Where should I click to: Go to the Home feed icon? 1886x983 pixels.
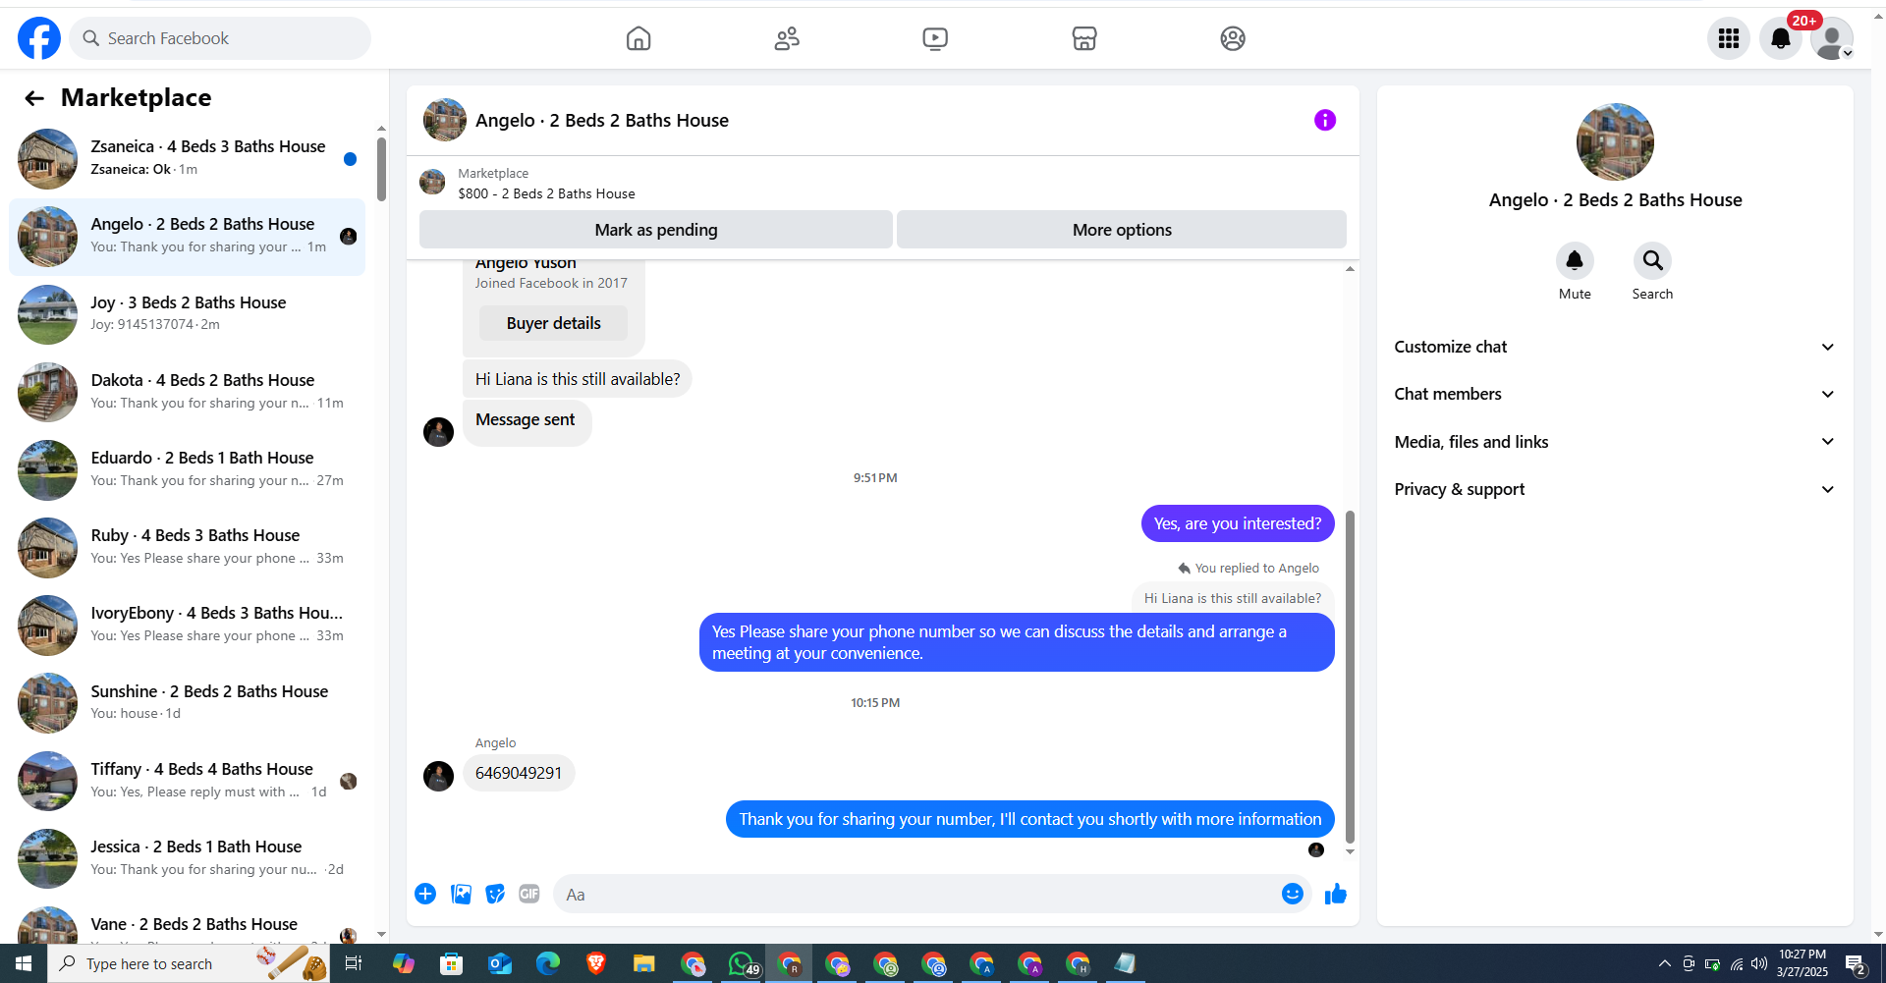coord(638,38)
